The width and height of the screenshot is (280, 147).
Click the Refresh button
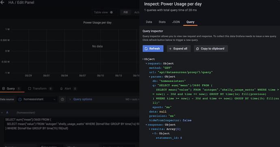[x=153, y=49]
